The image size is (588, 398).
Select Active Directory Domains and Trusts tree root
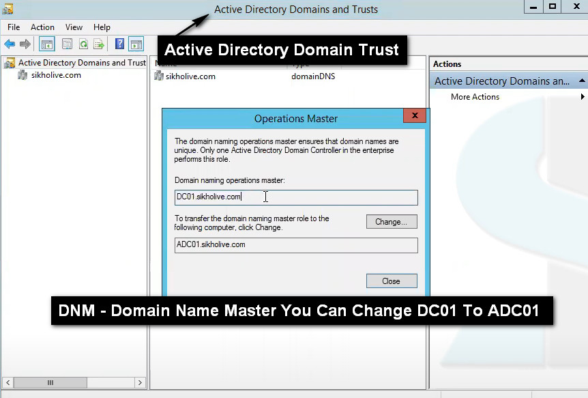pos(82,63)
